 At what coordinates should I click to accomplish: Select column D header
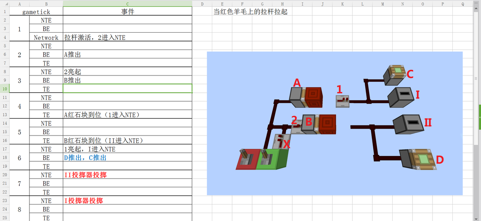pos(202,4)
